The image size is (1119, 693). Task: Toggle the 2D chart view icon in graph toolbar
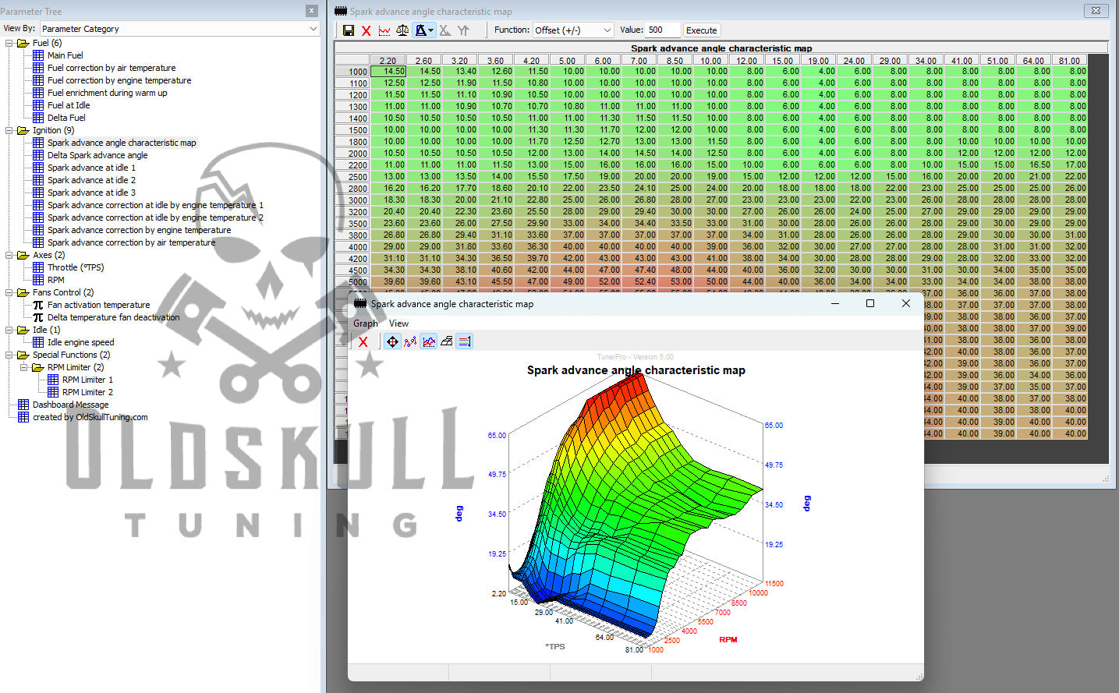[429, 341]
